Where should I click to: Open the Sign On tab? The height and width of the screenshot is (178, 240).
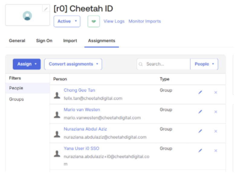pyautogui.click(x=44, y=41)
